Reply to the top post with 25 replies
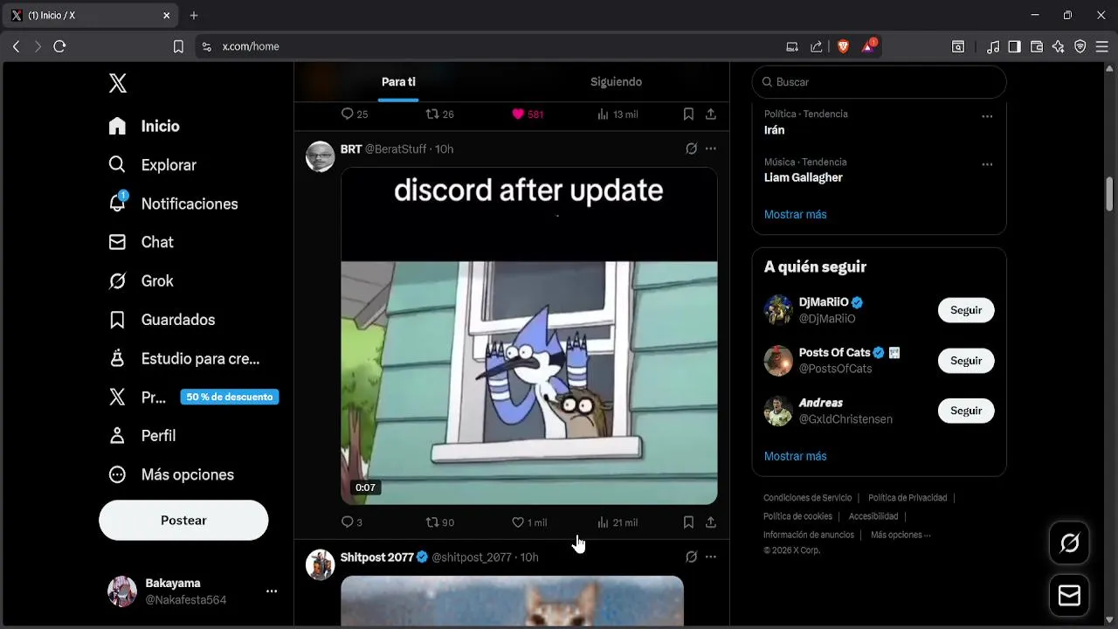This screenshot has width=1118, height=629. pos(354,114)
